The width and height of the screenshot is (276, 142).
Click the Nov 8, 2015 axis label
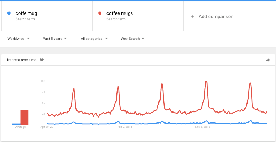[x=202, y=127]
